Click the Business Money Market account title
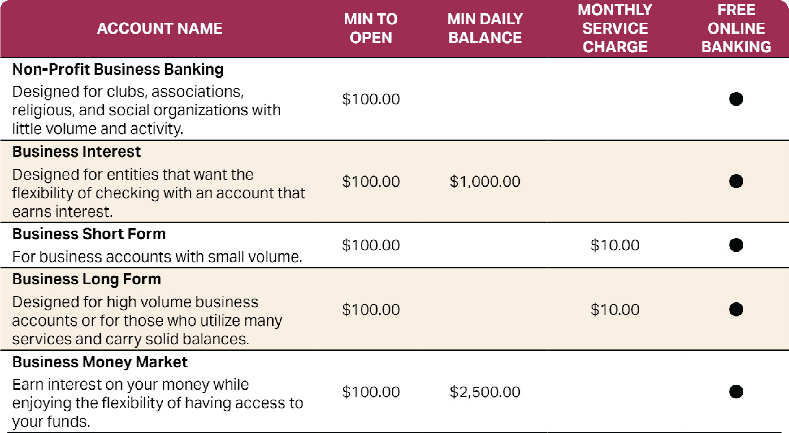Screen dimensions: 789x433 [100, 362]
